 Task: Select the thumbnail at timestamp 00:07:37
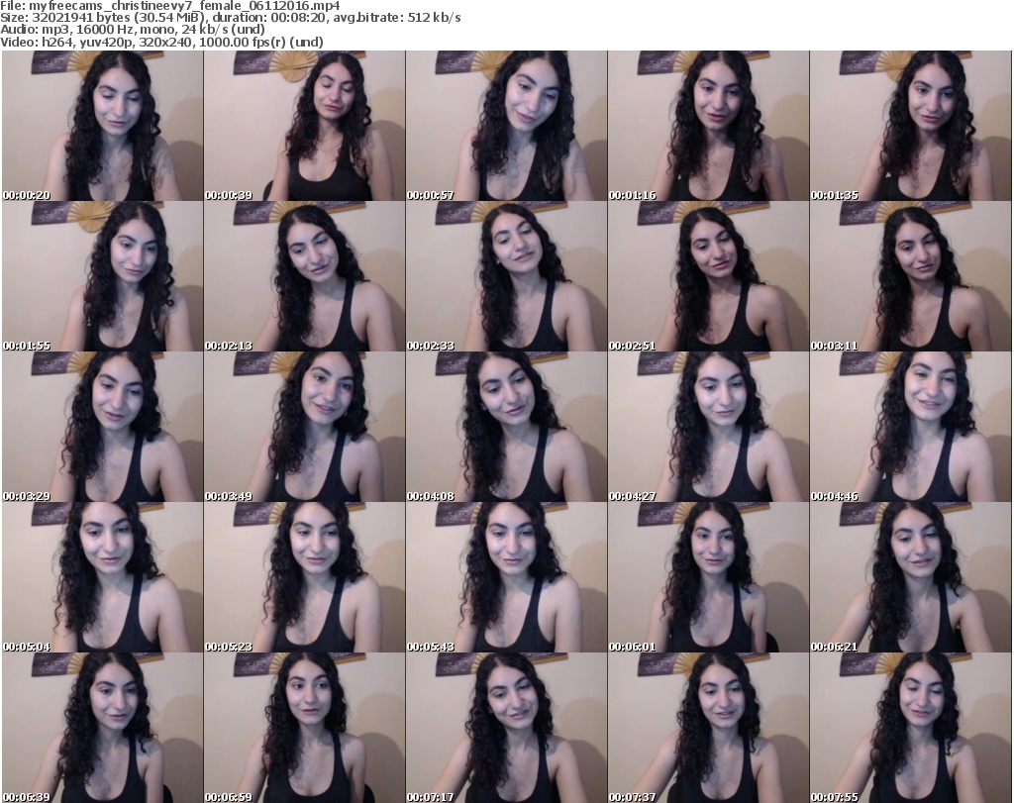click(x=708, y=728)
